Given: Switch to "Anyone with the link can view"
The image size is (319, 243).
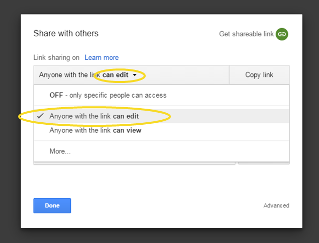Looking at the screenshot, I should point(95,130).
